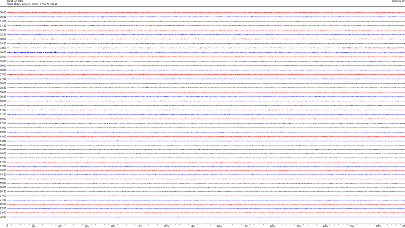
Task: Click the 17:00 row label
Action: pyautogui.click(x=3, y=162)
